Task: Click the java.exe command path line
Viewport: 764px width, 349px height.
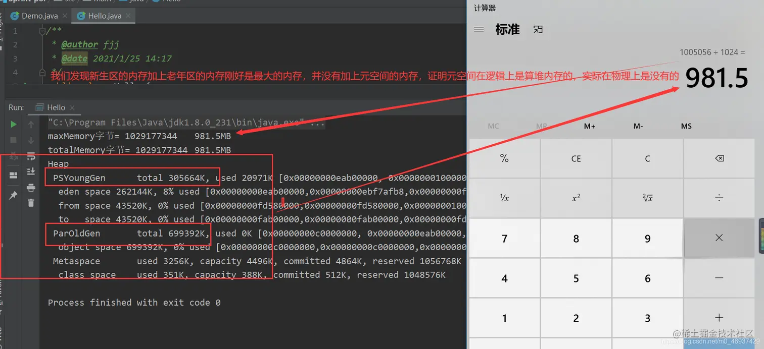Action: [x=187, y=123]
